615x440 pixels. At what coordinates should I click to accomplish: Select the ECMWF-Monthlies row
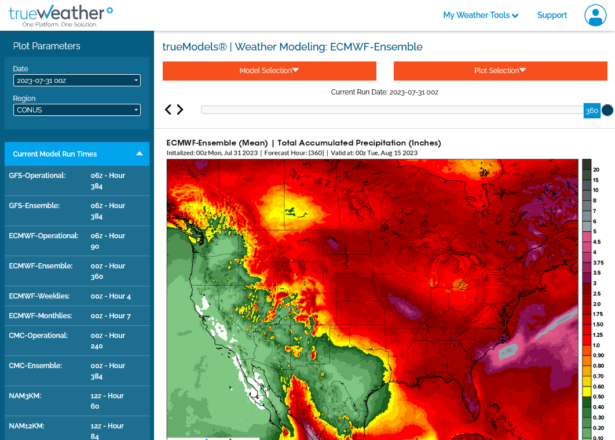point(77,315)
